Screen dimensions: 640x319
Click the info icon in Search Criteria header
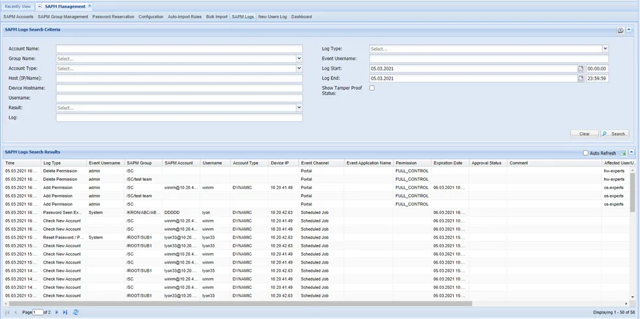620,30
